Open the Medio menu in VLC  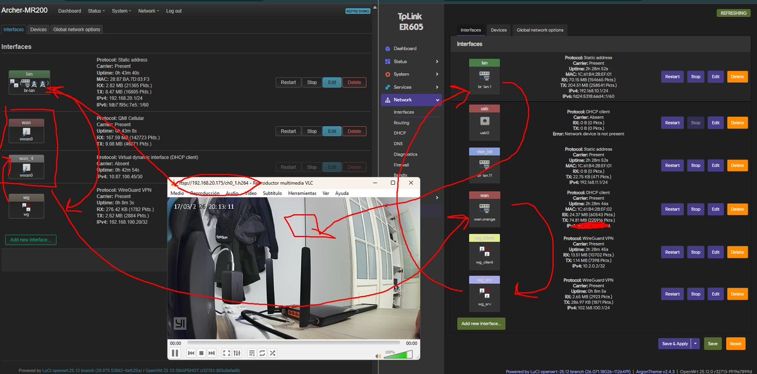[177, 193]
